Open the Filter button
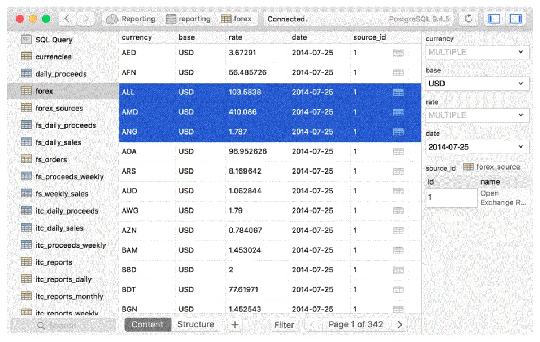The image size is (540, 342). [284, 325]
